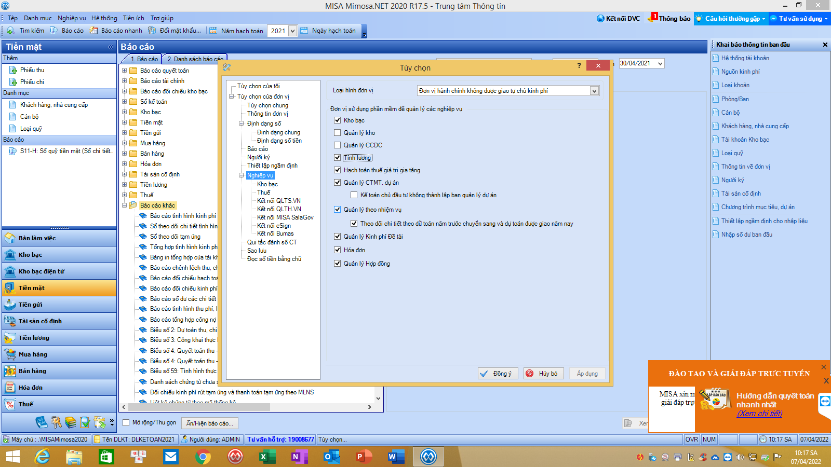This screenshot has height=467, width=831.
Task: Toggle Quản lý CTMT, dự án checkbox
Action: coord(338,183)
